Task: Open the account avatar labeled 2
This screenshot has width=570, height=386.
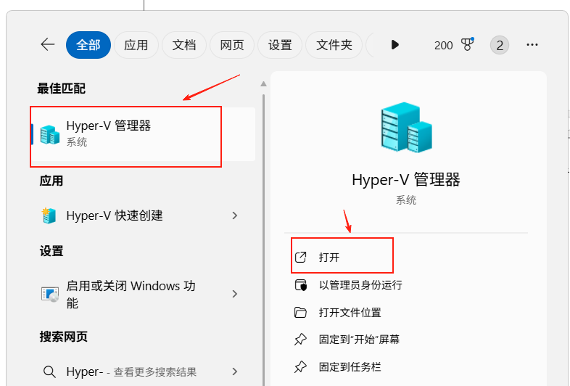Action: click(500, 45)
